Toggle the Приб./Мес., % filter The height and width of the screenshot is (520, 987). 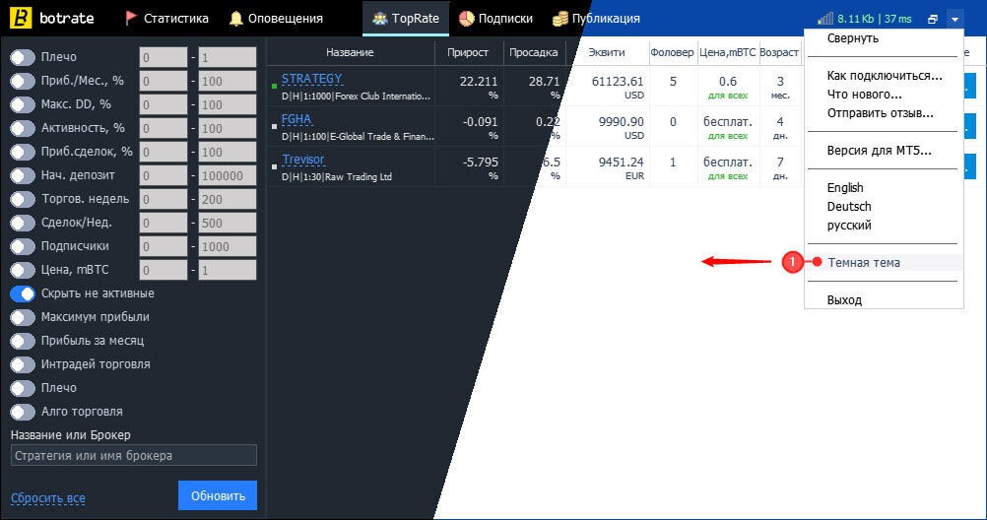23,81
